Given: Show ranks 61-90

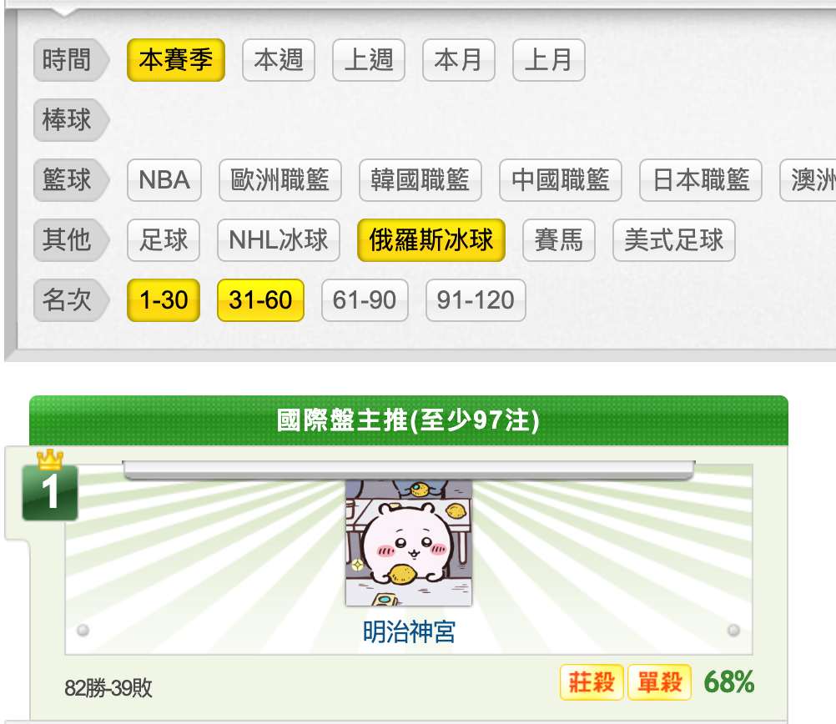Looking at the screenshot, I should click(365, 300).
